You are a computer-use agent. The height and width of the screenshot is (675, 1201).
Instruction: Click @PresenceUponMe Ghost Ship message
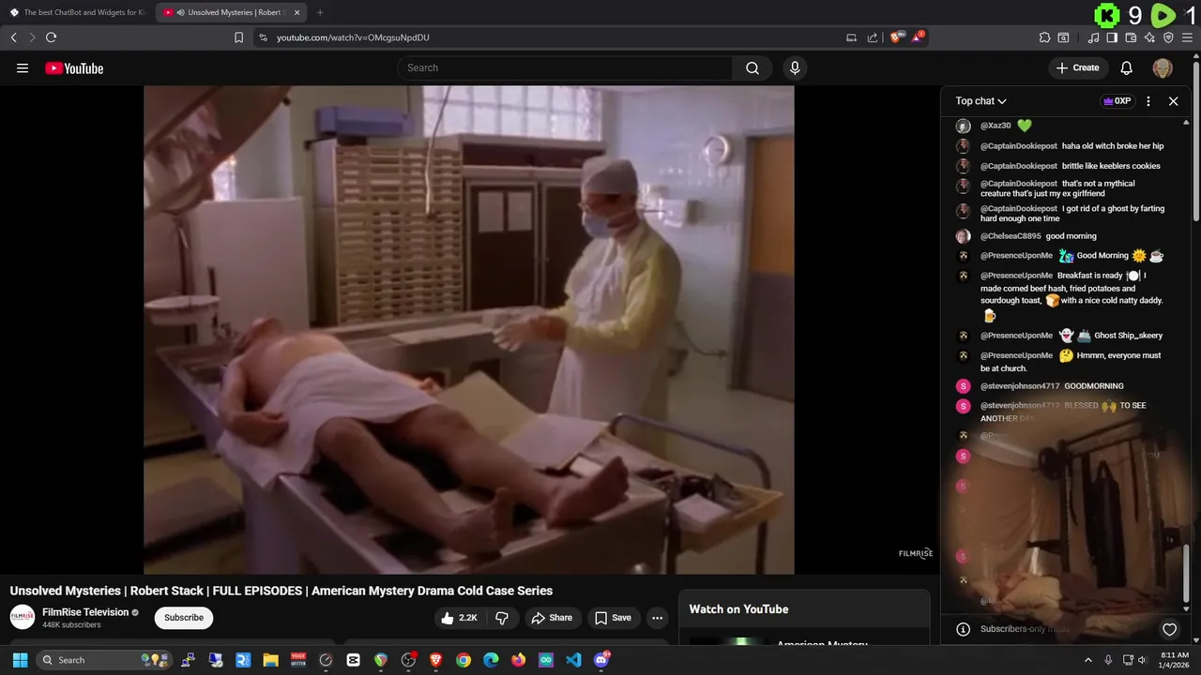(1072, 336)
